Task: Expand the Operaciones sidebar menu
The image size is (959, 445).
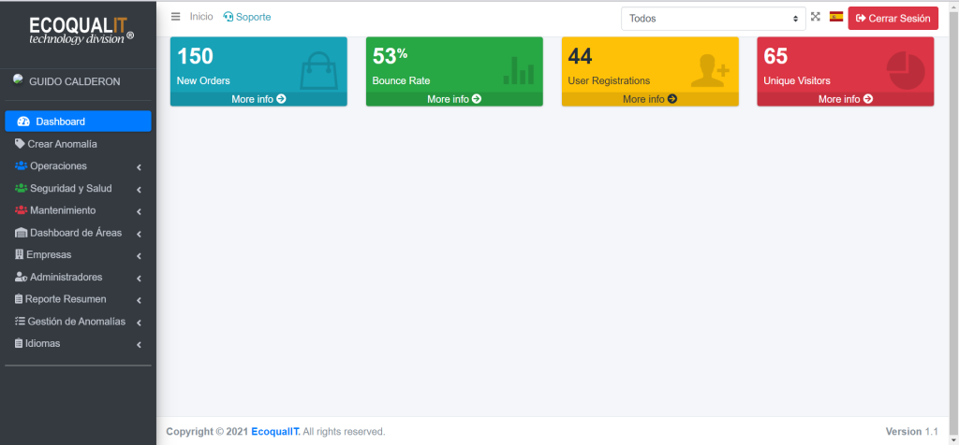Action: point(78,166)
